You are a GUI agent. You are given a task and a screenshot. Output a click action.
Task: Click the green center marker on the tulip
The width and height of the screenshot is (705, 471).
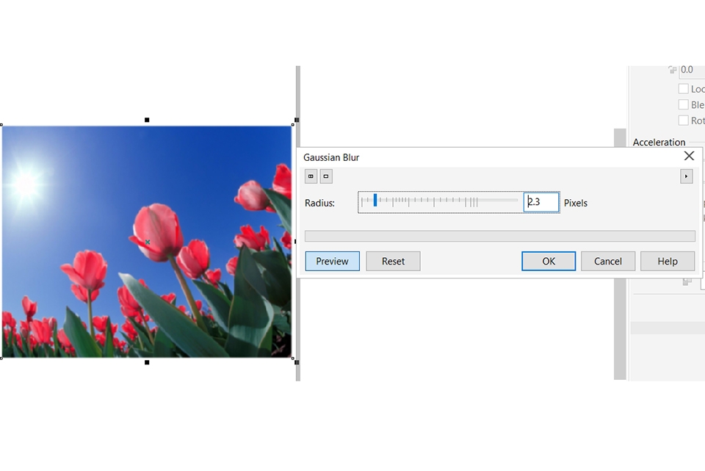pos(146,241)
